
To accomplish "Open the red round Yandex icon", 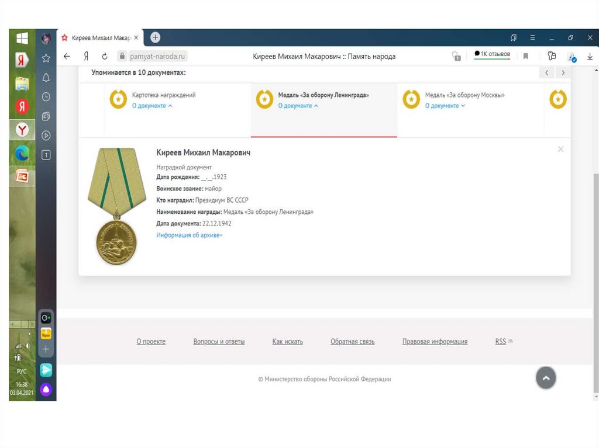I will point(22,106).
